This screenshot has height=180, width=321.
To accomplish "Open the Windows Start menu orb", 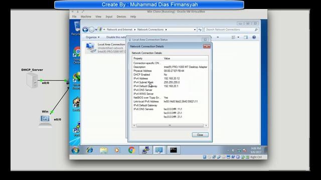I will click(76, 150).
